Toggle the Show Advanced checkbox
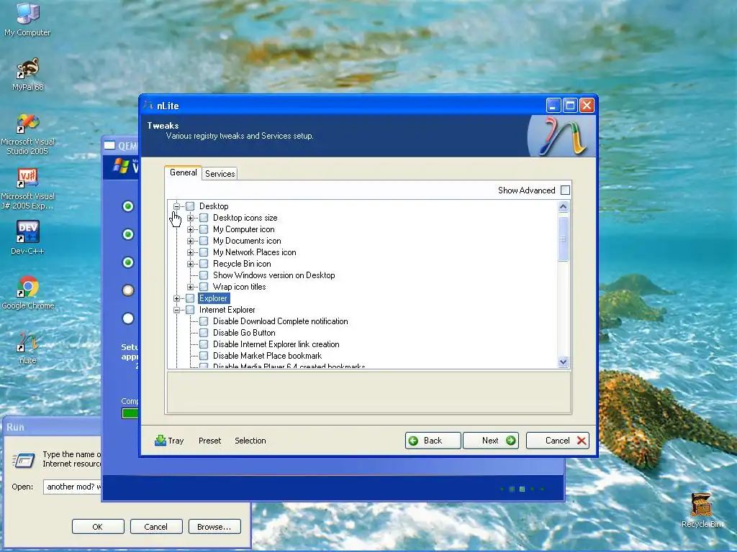Screen dimensions: 737x552 (566, 190)
